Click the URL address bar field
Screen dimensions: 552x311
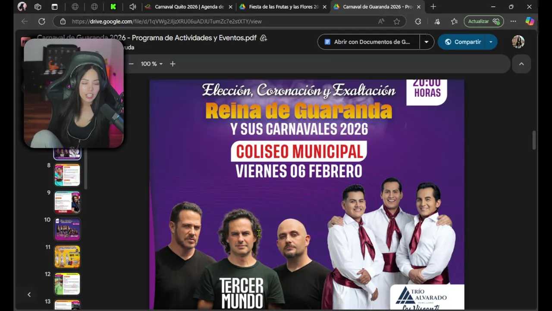click(x=229, y=21)
